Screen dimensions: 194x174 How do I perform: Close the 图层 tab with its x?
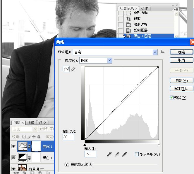click(23, 123)
